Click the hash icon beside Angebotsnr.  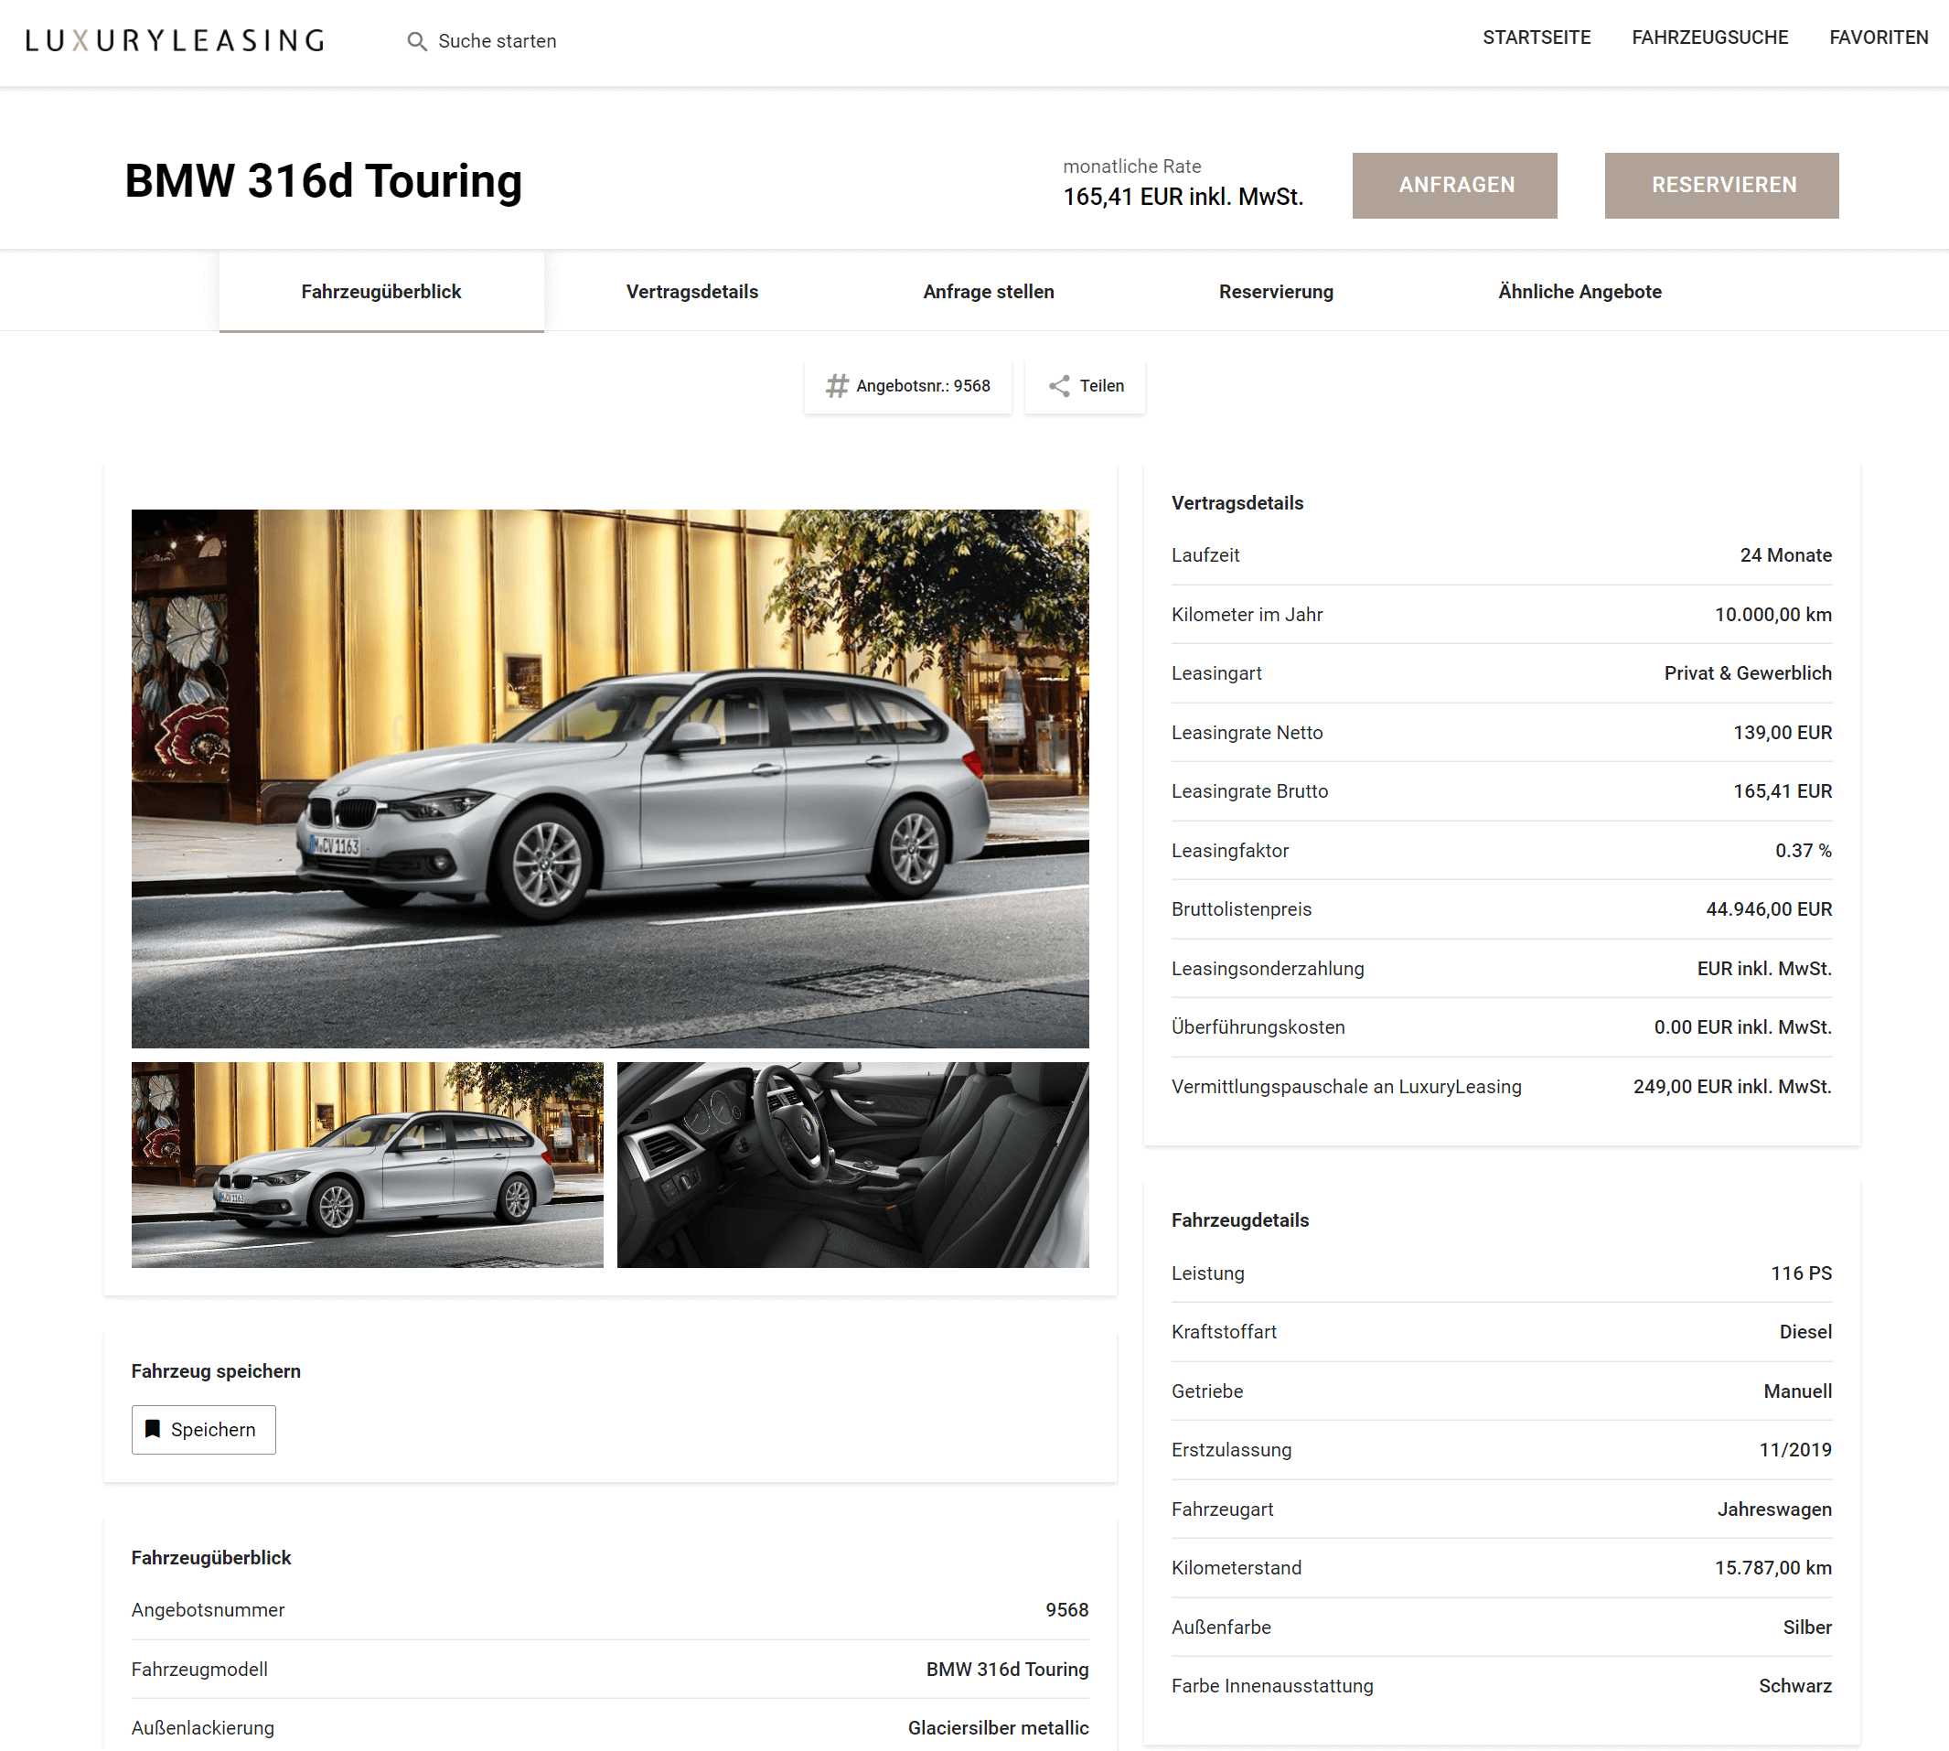(x=837, y=386)
